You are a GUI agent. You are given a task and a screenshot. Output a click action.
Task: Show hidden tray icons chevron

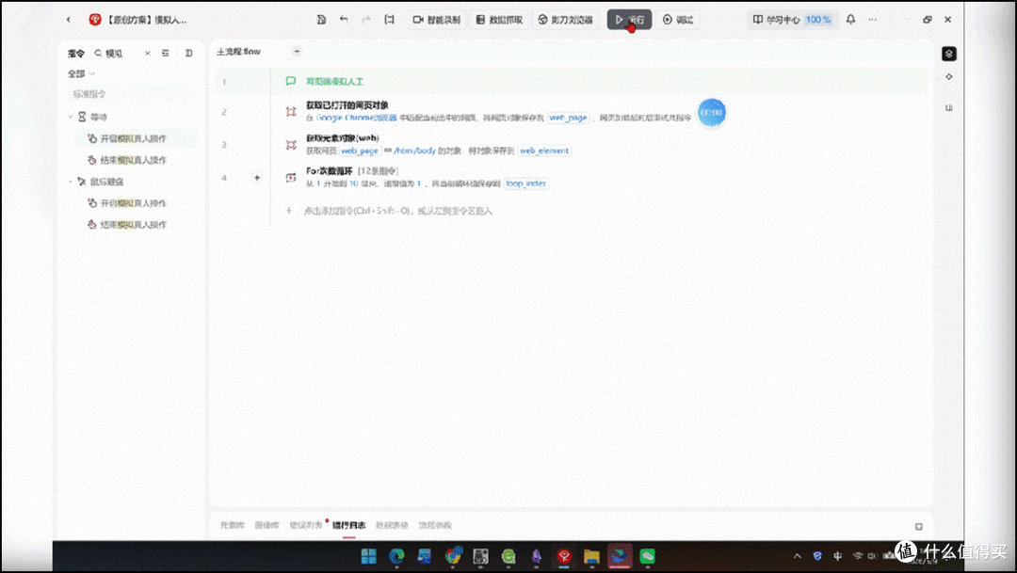point(798,556)
